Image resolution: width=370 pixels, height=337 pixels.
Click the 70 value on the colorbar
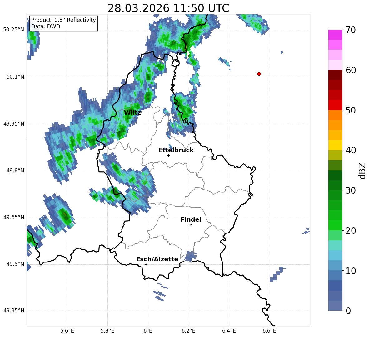click(x=350, y=30)
